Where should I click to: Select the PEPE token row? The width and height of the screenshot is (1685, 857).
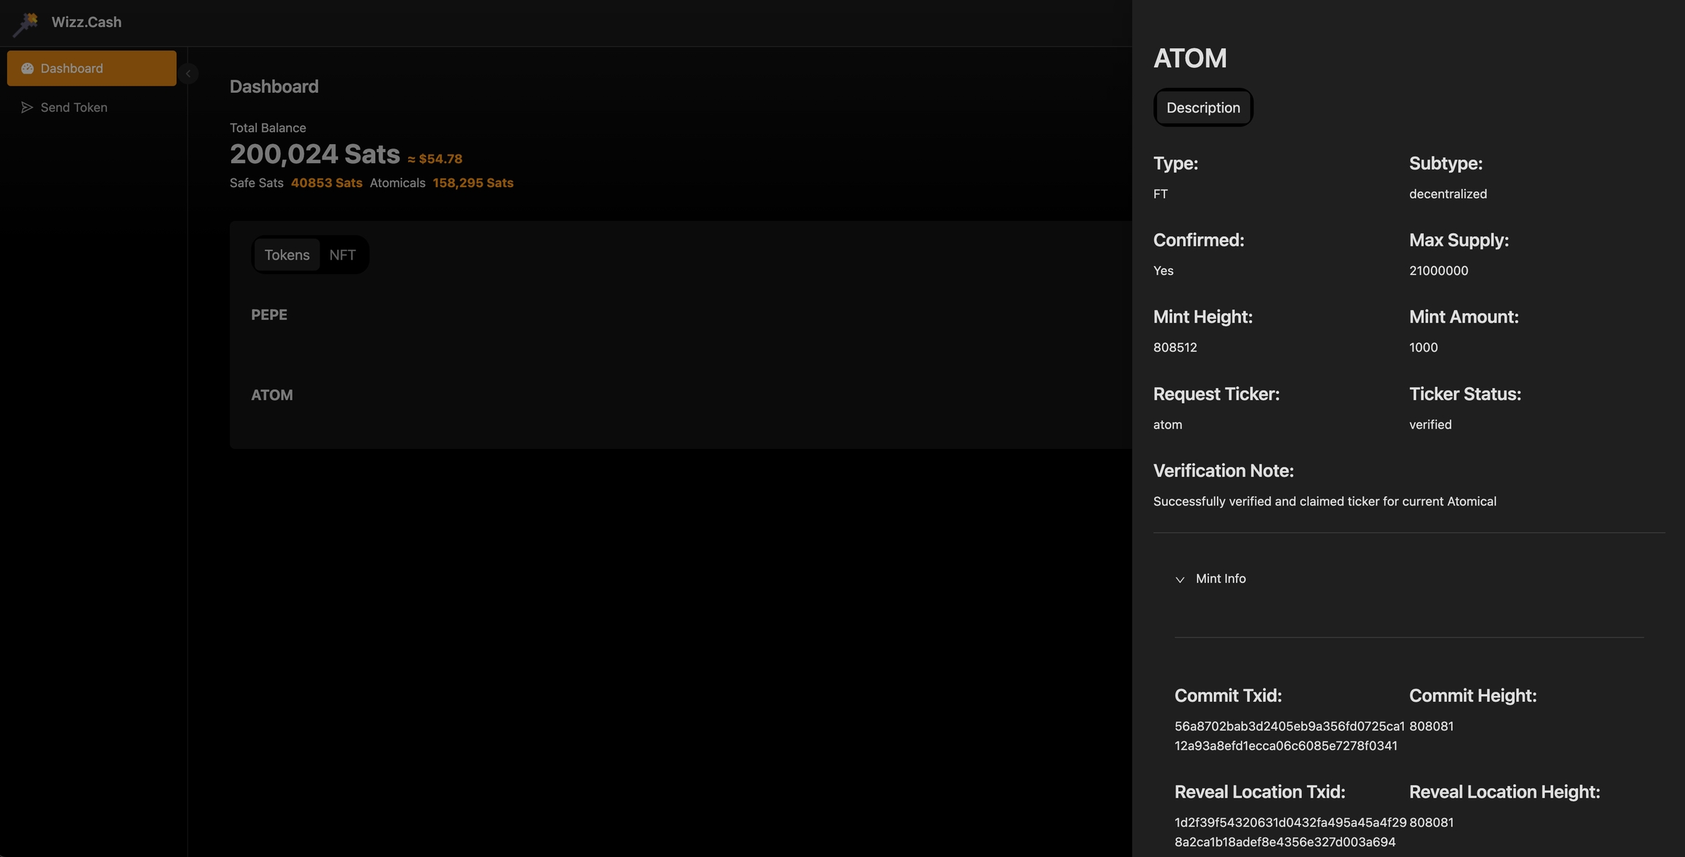pos(269,314)
